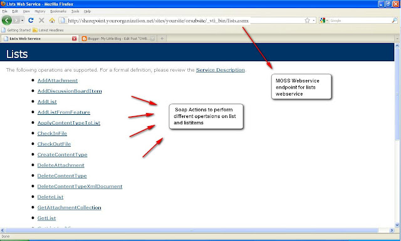Screen dimensions: 401x241
Task: Select the Lists Web Service tab
Action: click(39, 39)
